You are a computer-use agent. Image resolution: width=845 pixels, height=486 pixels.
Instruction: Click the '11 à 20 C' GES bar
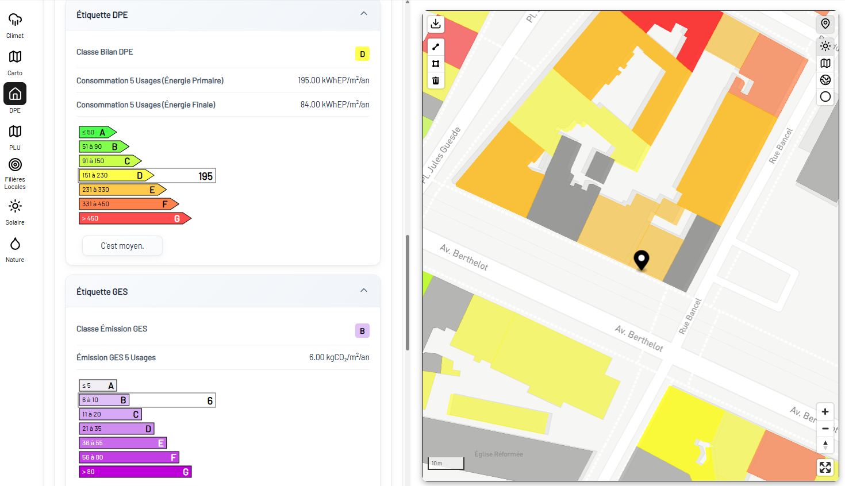click(x=110, y=414)
